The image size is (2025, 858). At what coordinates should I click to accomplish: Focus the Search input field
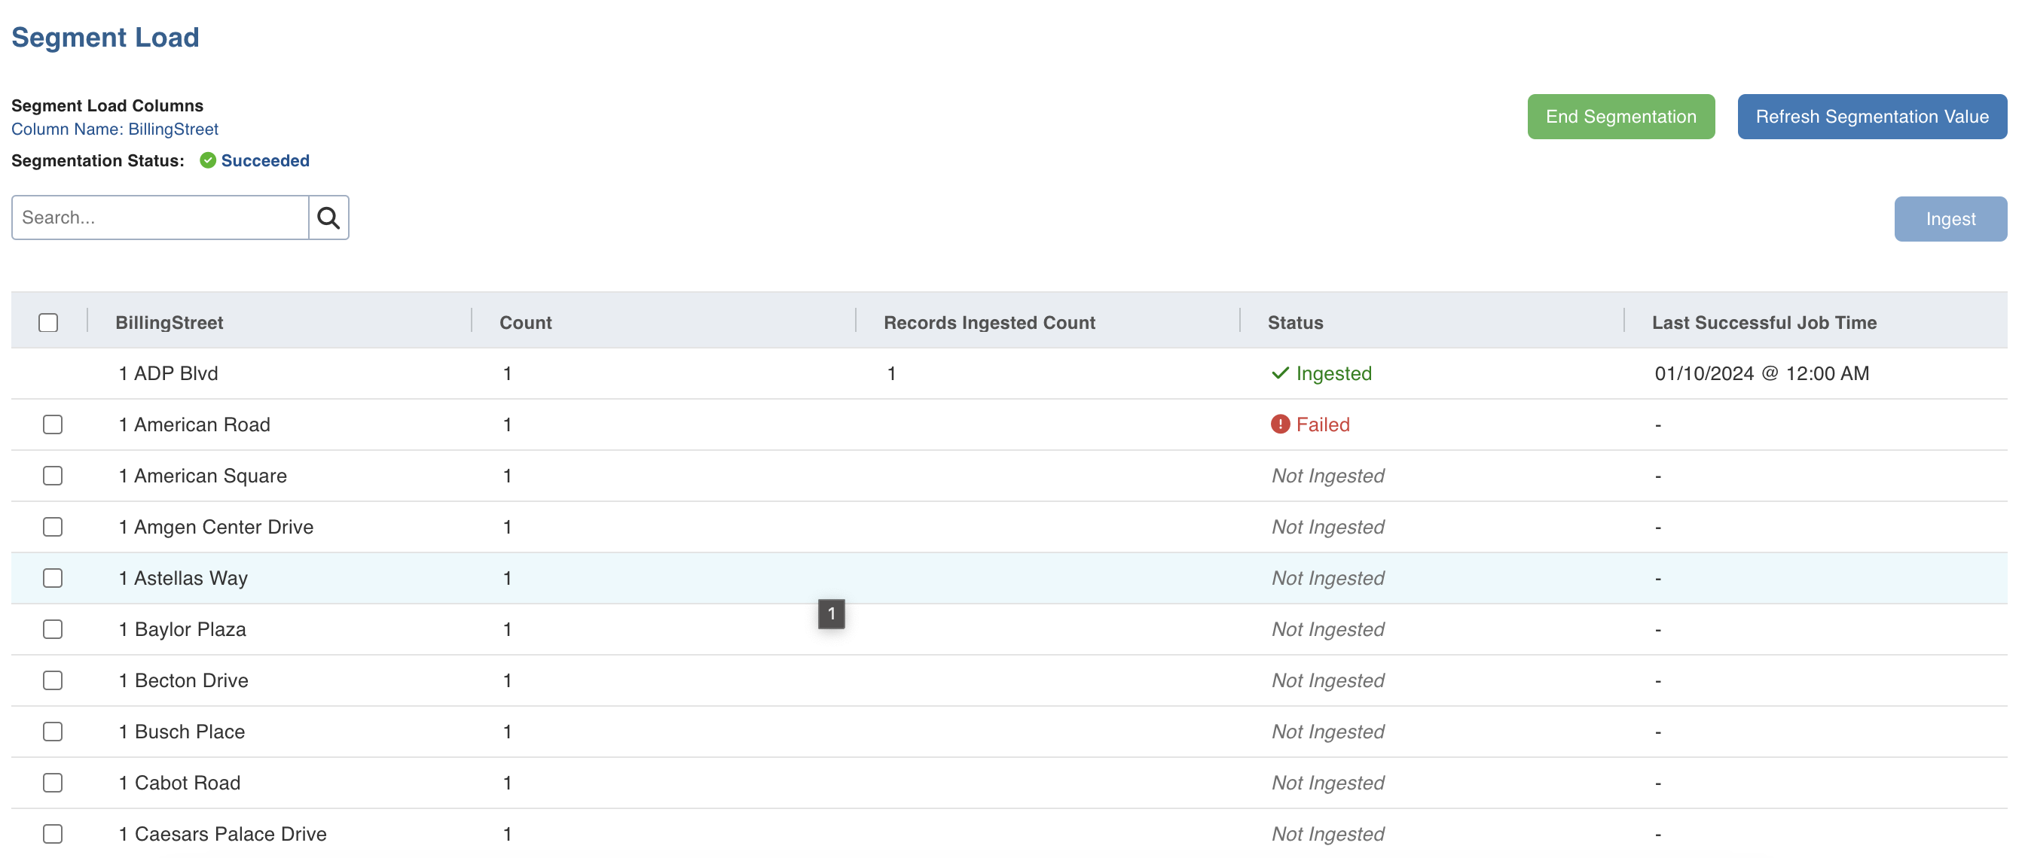coord(160,218)
